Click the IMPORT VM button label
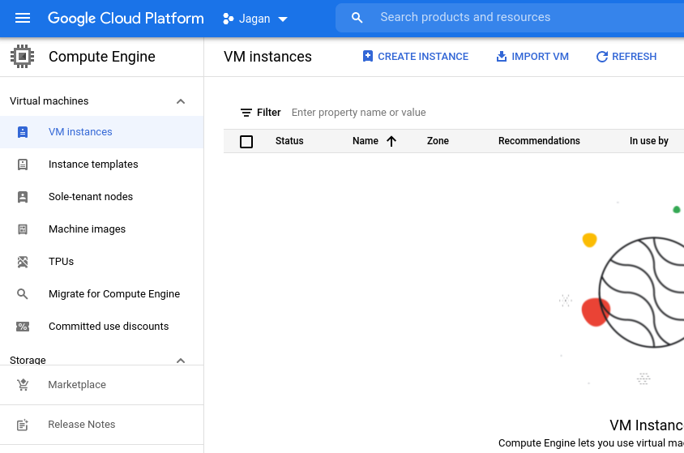The image size is (684, 453). 540,57
